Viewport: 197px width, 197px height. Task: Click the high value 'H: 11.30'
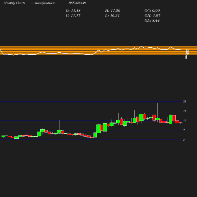click(113, 11)
